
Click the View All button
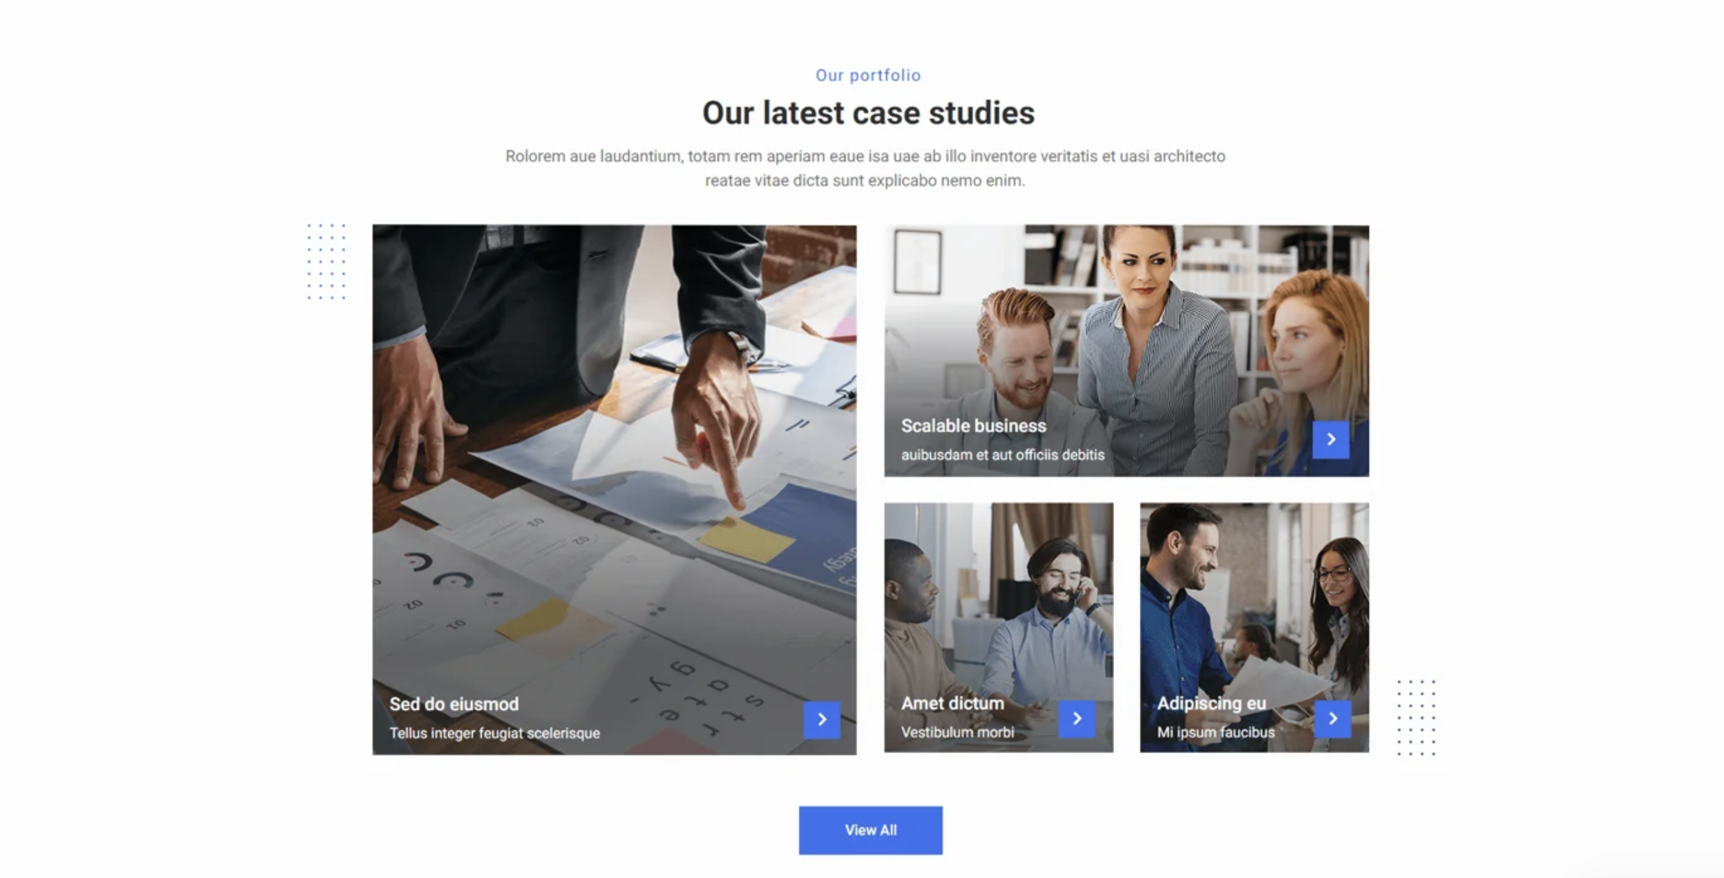point(871,830)
